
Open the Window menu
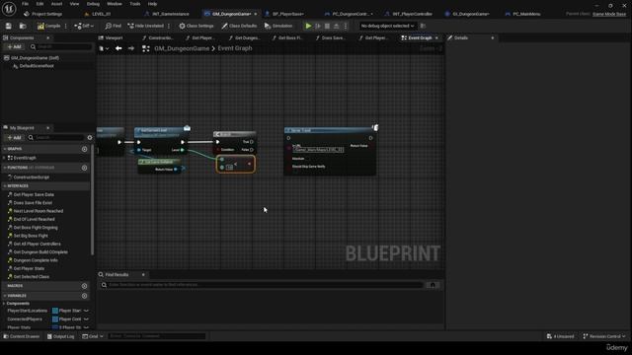point(115,4)
